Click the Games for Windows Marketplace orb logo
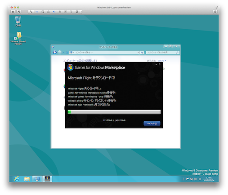 tap(70, 67)
